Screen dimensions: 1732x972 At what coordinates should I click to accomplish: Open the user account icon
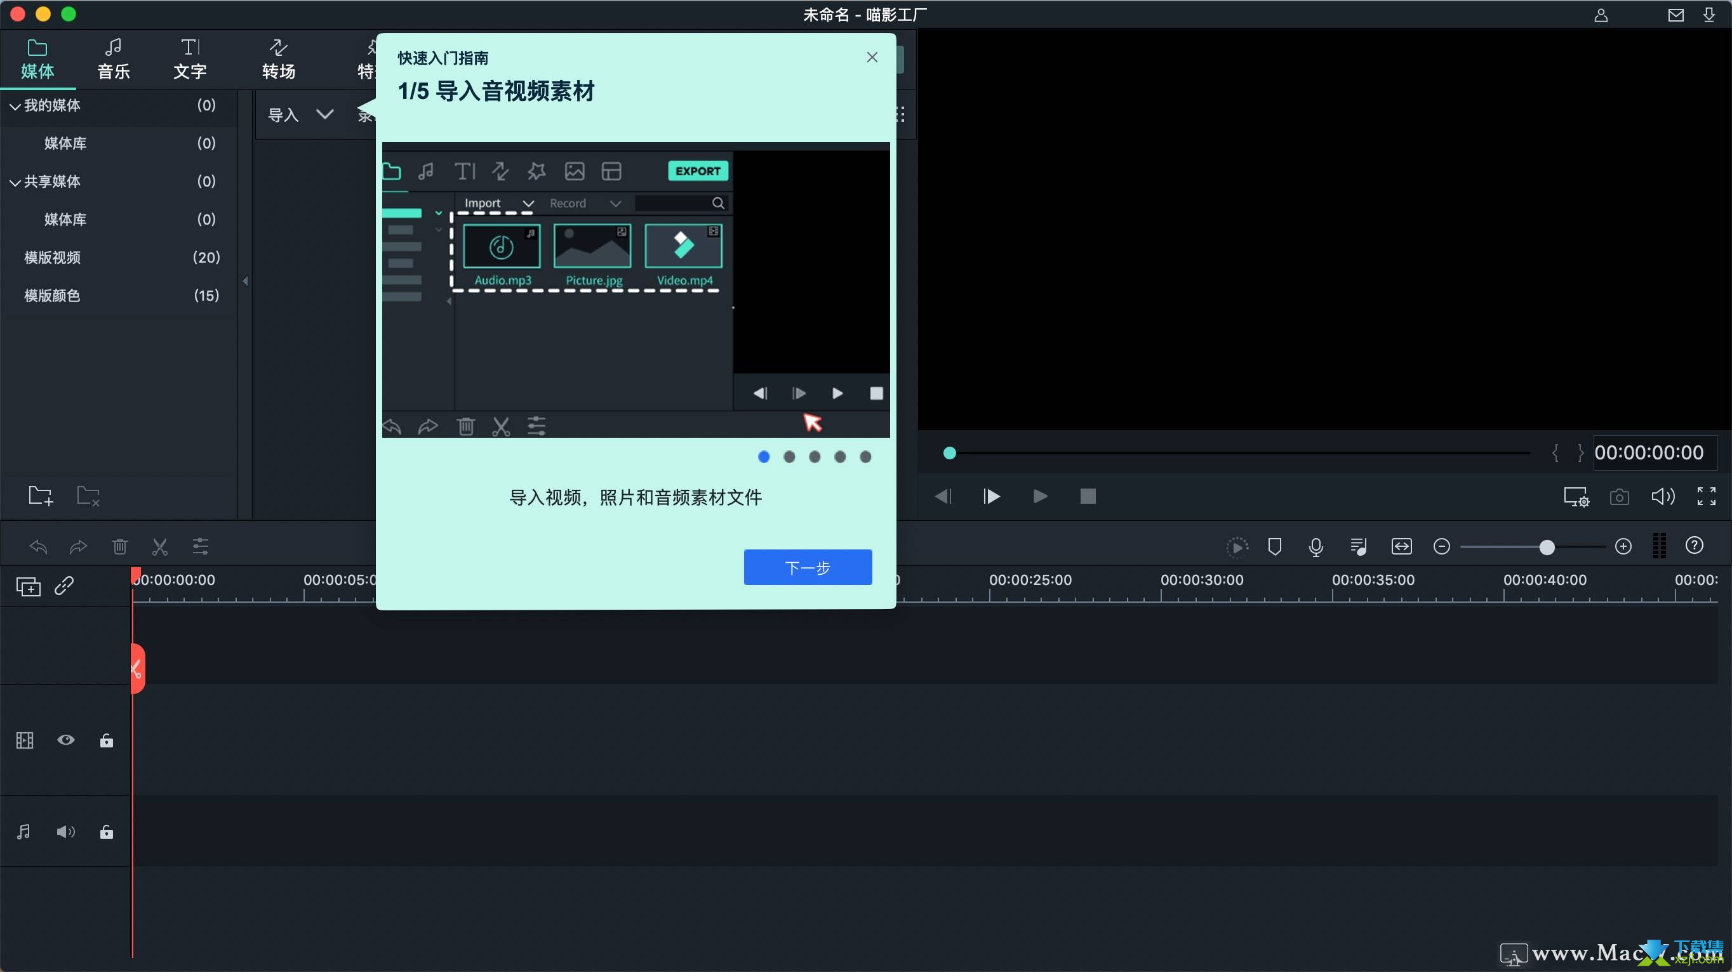pos(1600,15)
